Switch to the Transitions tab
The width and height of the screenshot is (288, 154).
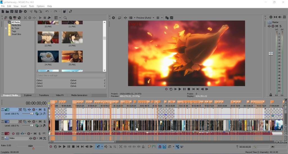click(44, 95)
